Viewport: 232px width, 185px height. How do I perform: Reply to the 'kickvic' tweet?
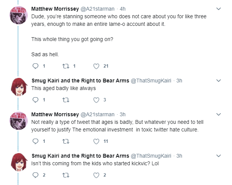point(35,175)
